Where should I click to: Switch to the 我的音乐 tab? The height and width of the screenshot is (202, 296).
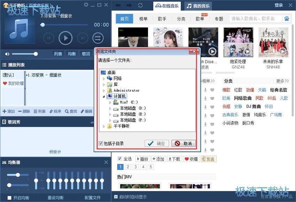(198, 6)
